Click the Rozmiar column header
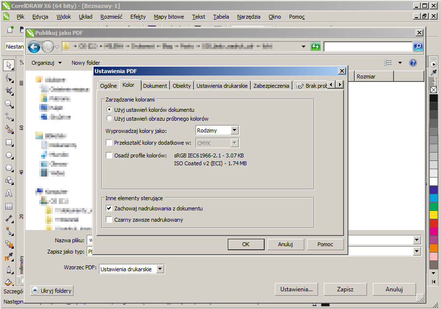Viewport: 441px width, 309px height. (374, 76)
